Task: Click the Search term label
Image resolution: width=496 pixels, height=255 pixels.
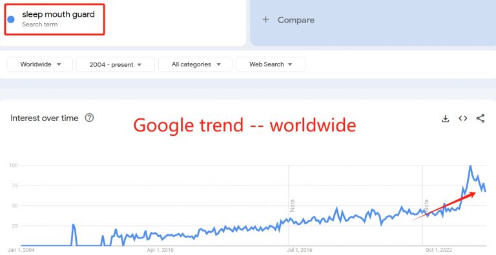Action: click(40, 24)
